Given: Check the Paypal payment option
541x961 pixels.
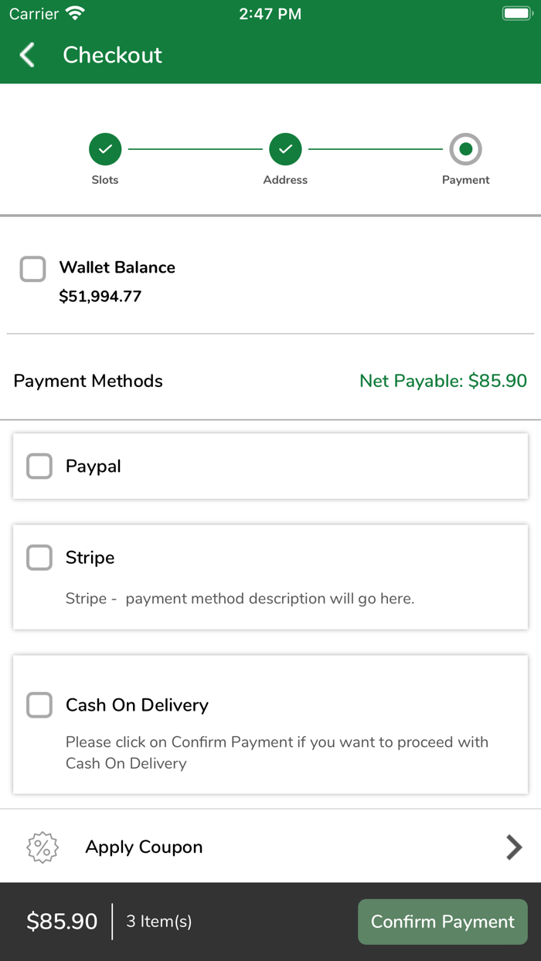Looking at the screenshot, I should coord(39,467).
